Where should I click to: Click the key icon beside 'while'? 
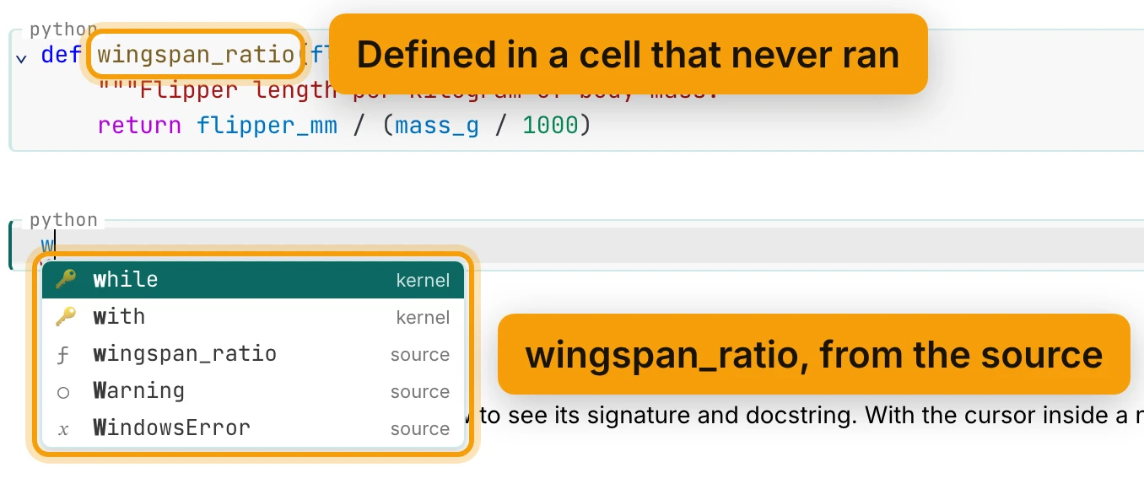coord(65,280)
